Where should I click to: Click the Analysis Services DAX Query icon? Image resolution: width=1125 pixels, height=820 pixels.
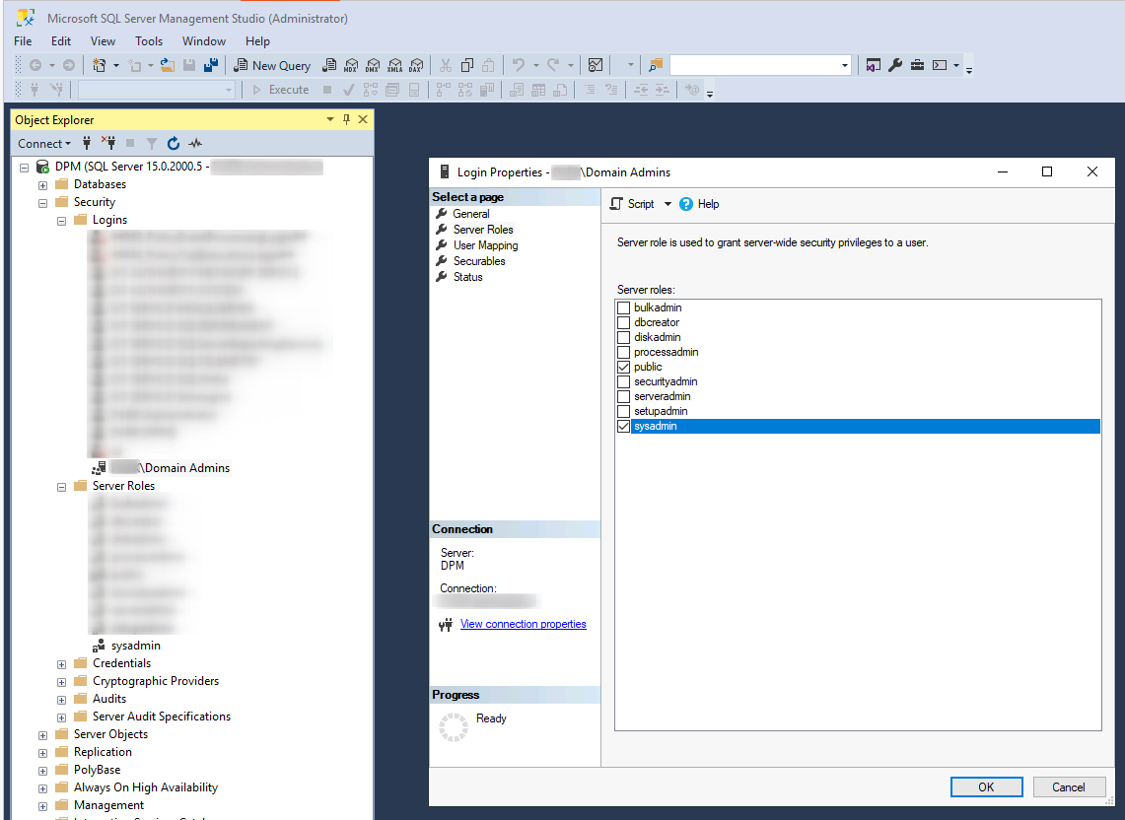(416, 65)
